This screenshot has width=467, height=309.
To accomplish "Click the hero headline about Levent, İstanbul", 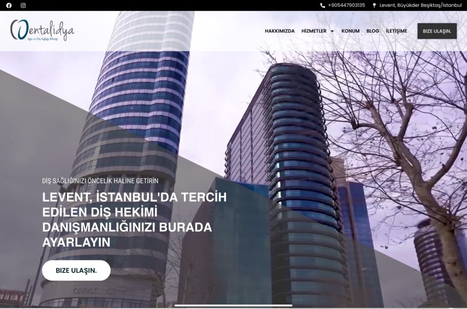I will tap(134, 219).
